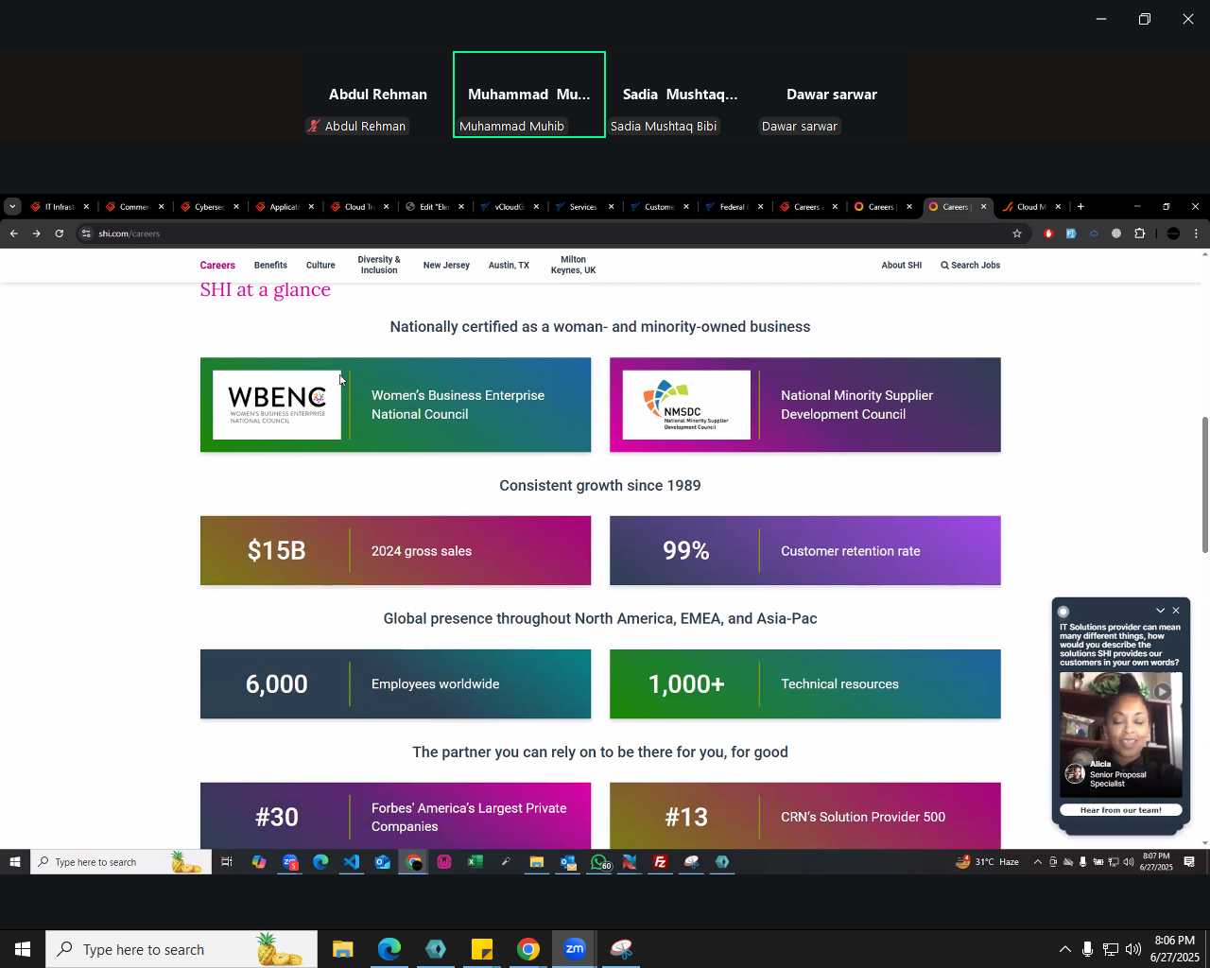This screenshot has height=968, width=1210.
Task: Click the red extension icon in toolbar
Action: pyautogui.click(x=1048, y=233)
